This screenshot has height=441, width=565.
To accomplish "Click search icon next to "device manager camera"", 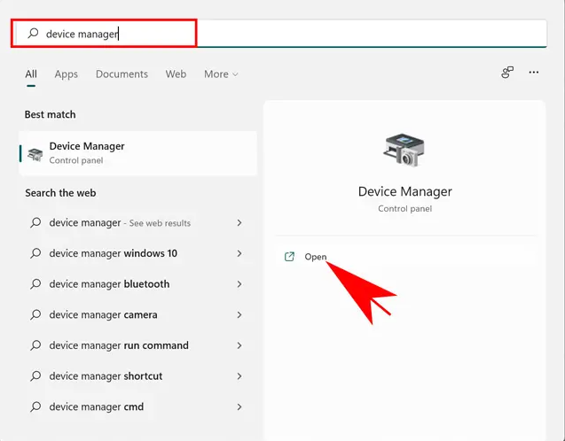I will [35, 314].
